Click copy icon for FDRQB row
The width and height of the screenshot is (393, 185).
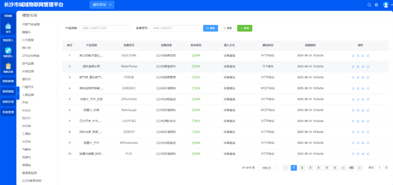tap(368, 78)
